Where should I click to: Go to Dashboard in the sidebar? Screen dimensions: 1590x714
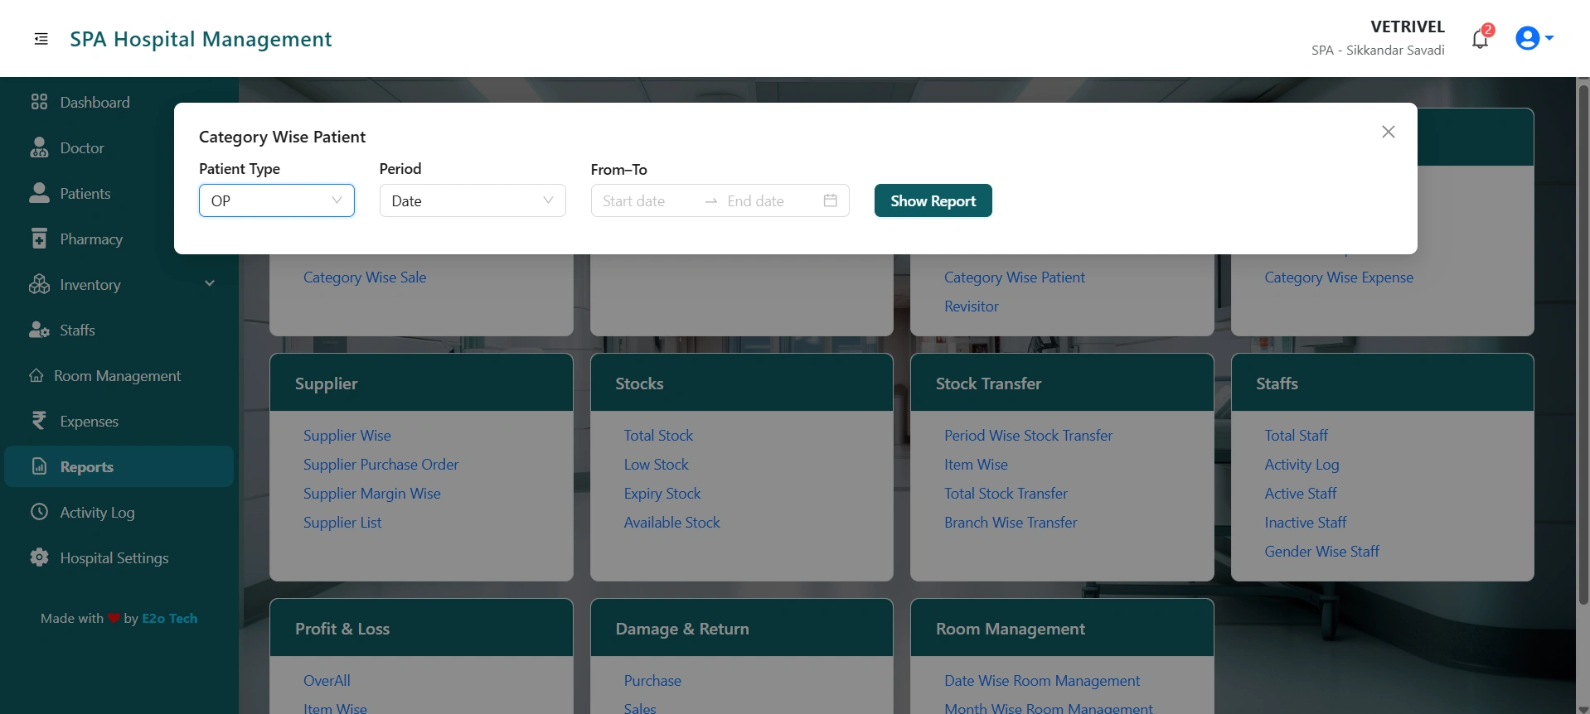point(95,102)
